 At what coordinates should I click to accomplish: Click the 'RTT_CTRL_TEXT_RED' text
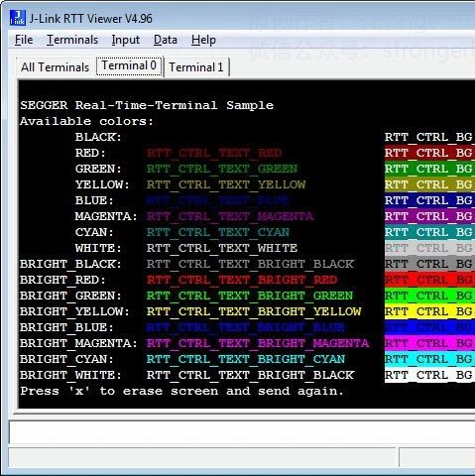pyautogui.click(x=214, y=153)
